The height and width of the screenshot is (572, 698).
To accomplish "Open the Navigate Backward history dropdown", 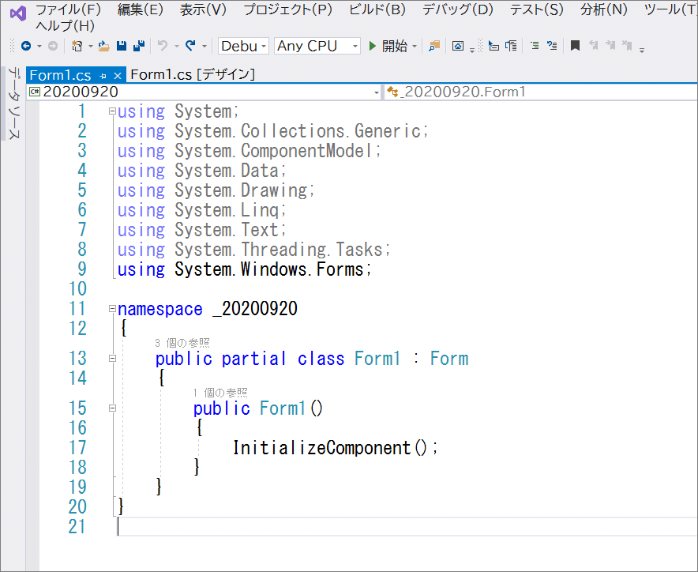I will pos(39,46).
